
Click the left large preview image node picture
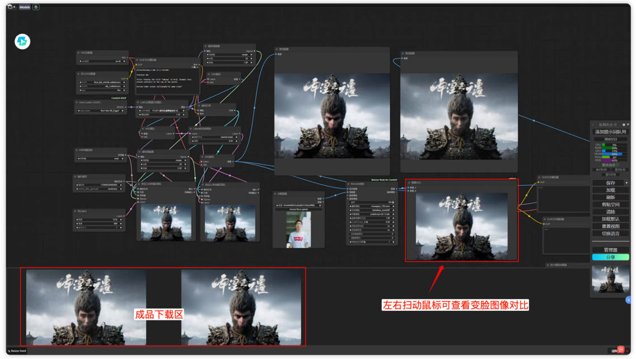pyautogui.click(x=332, y=115)
